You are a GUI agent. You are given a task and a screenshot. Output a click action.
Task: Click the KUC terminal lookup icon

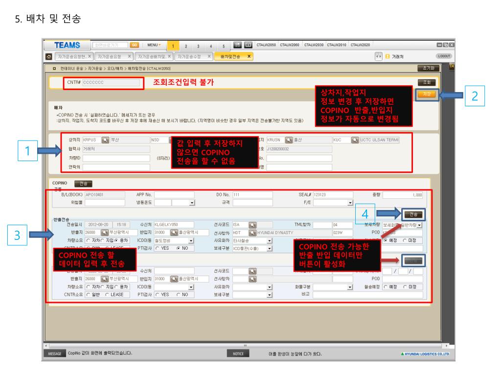click(355, 140)
